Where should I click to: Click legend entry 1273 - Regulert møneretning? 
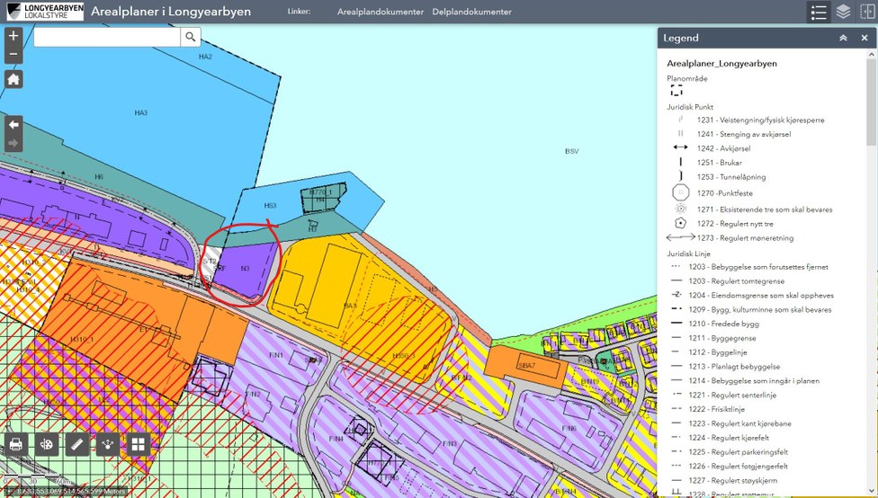745,238
